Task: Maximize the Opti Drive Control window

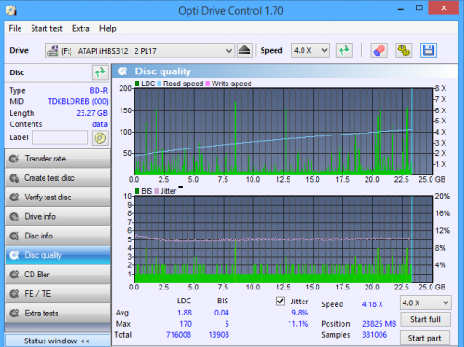Action: point(419,8)
